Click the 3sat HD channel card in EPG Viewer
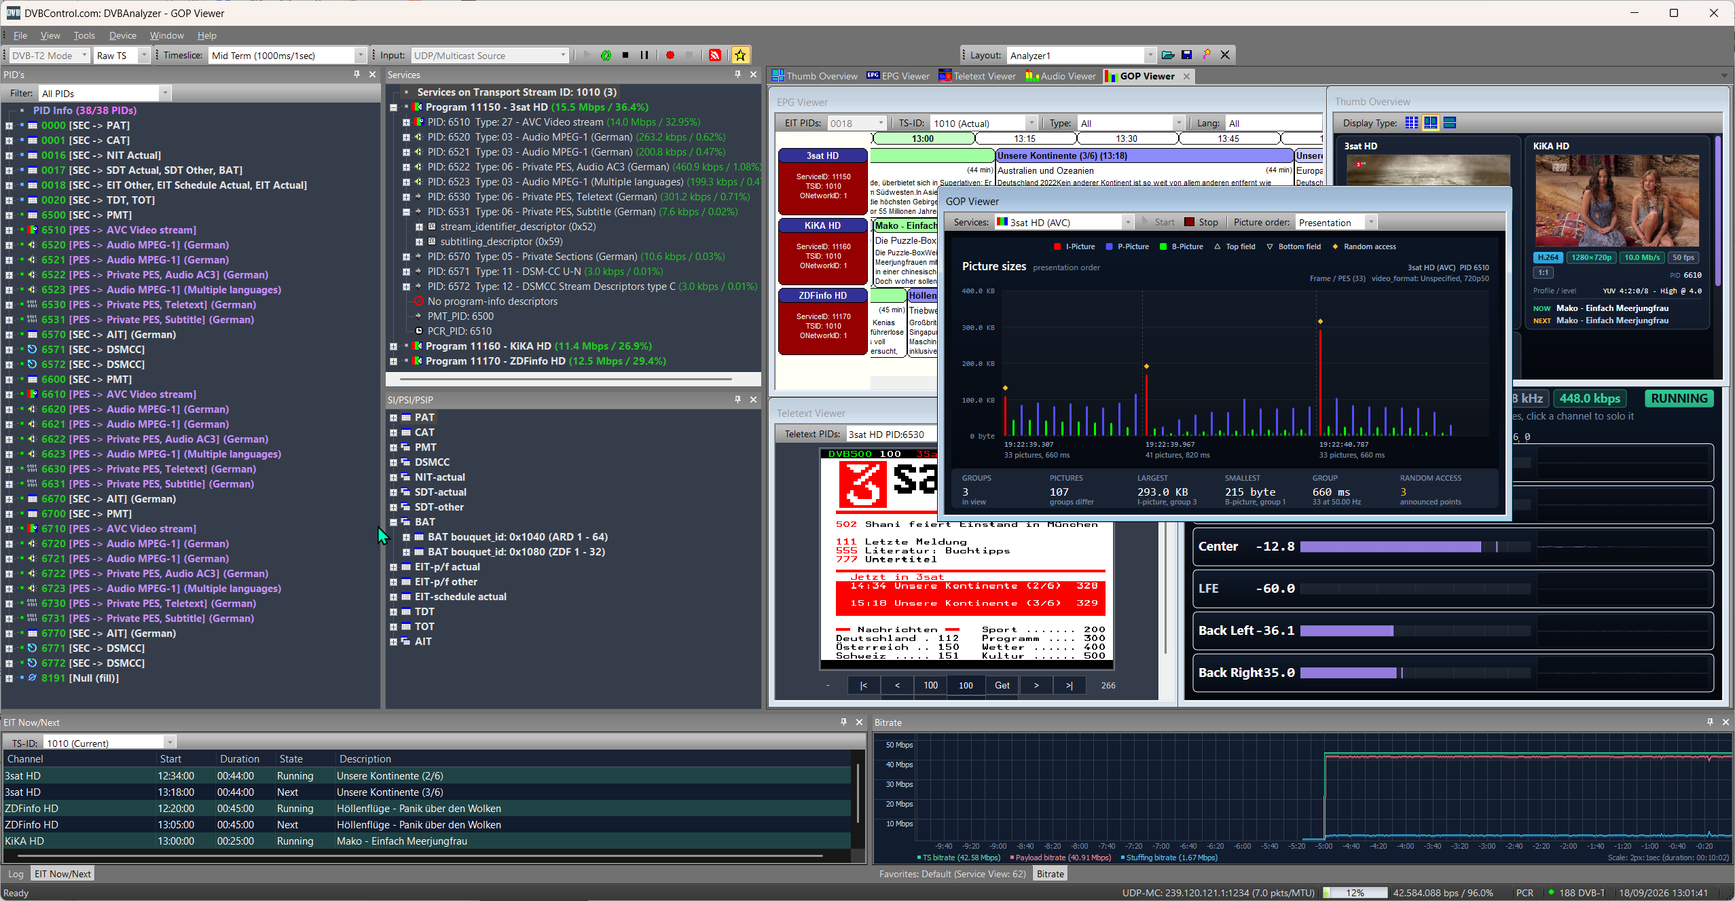Viewport: 1735px width, 901px height. (823, 181)
